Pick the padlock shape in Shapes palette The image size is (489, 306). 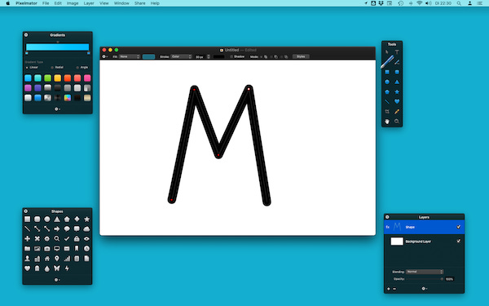(x=77, y=238)
